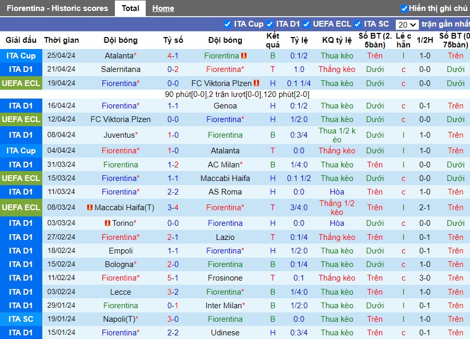This screenshot has width=470, height=339.
Task: Switch to the Total tab
Action: pos(131,8)
